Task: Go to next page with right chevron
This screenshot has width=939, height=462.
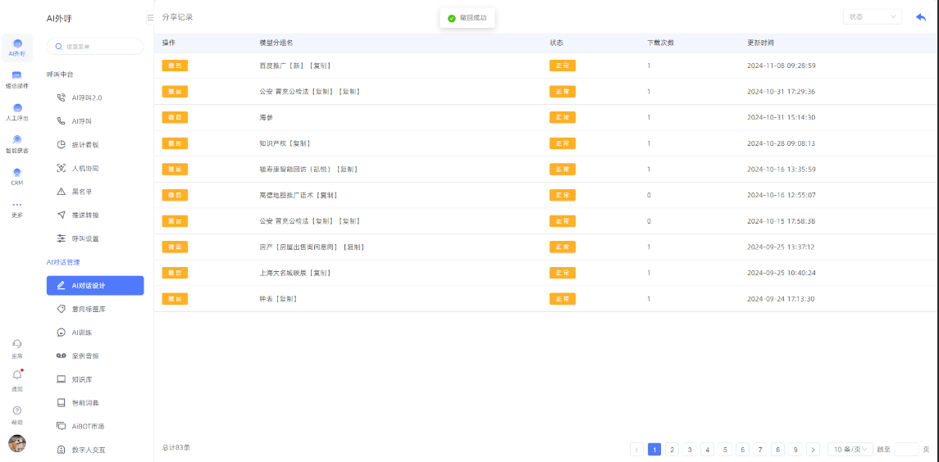Action: pyautogui.click(x=813, y=449)
